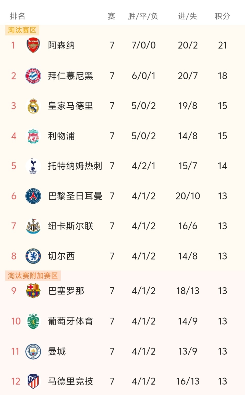Click the Sporting CP logo
Screen dimensions: 245x395
point(33,321)
